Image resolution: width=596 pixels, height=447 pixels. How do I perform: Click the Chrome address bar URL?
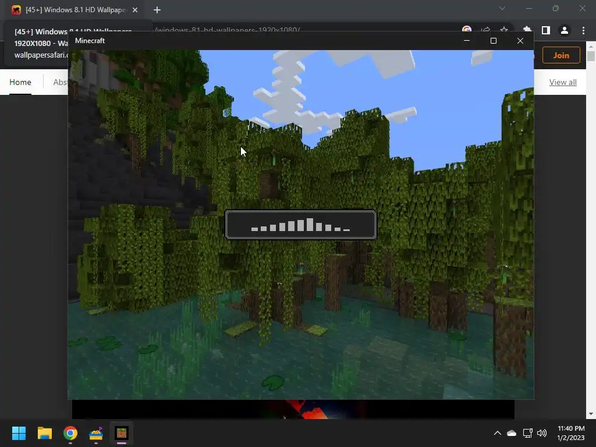228,30
